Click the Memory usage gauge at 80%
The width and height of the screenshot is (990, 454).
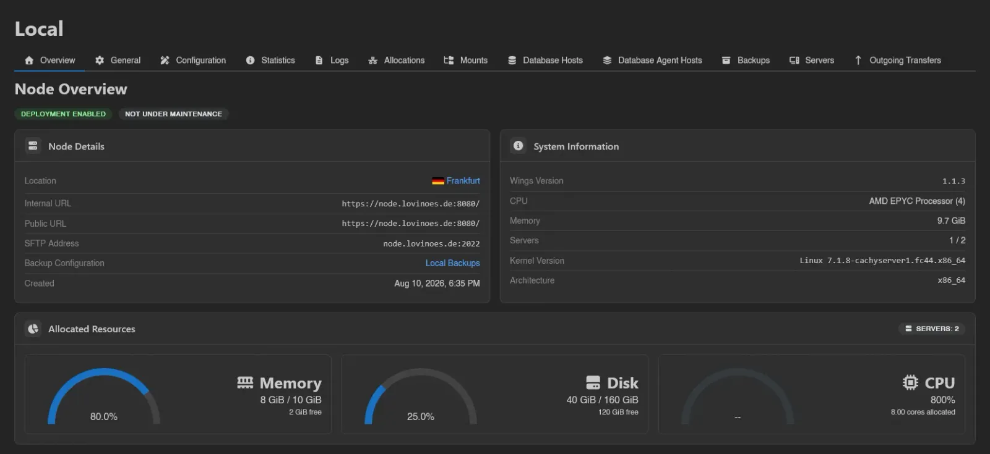[104, 397]
